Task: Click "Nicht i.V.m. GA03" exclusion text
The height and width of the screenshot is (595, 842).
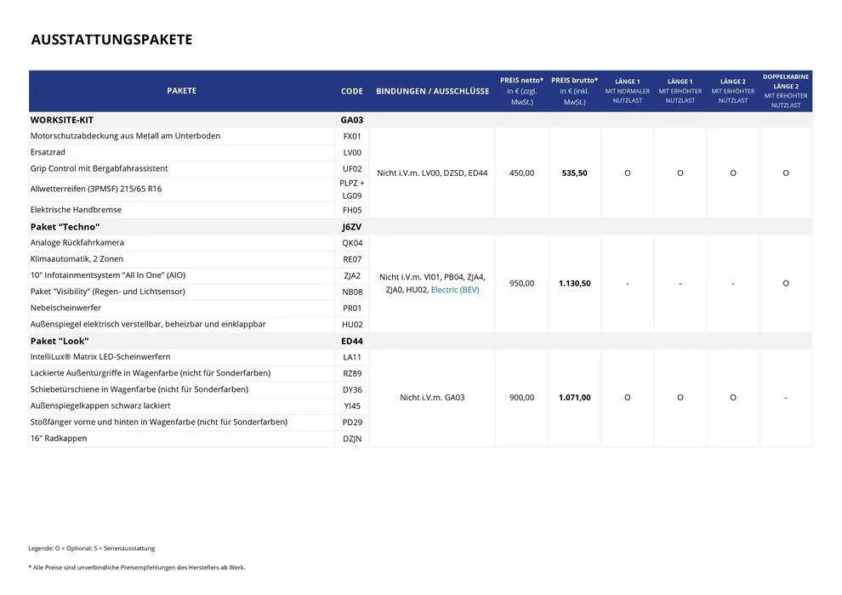Action: tap(432, 397)
